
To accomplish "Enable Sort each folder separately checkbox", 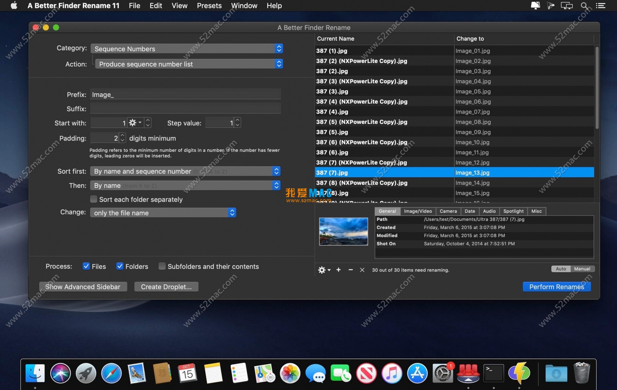I will pos(94,199).
